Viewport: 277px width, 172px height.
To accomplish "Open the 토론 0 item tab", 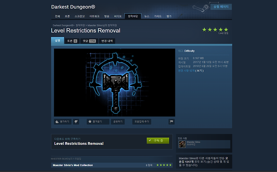I will [72, 41].
